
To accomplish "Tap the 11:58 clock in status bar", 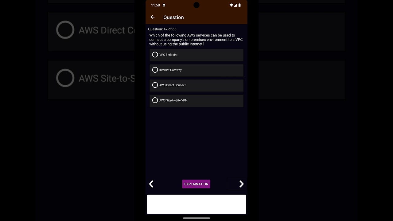I will pos(155,5).
